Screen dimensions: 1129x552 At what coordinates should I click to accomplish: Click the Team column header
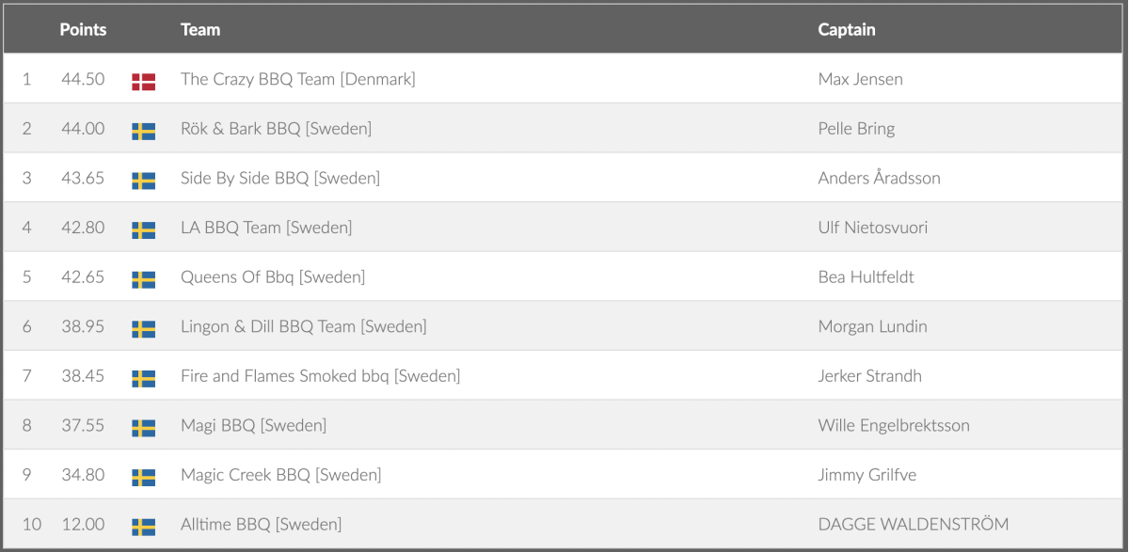tap(200, 29)
